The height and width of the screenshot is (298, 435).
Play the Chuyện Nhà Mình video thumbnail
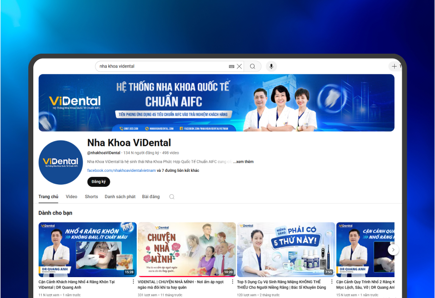186,249
